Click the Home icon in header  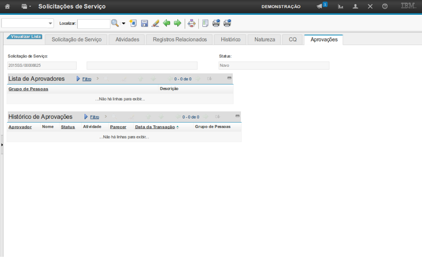[x=7, y=7]
